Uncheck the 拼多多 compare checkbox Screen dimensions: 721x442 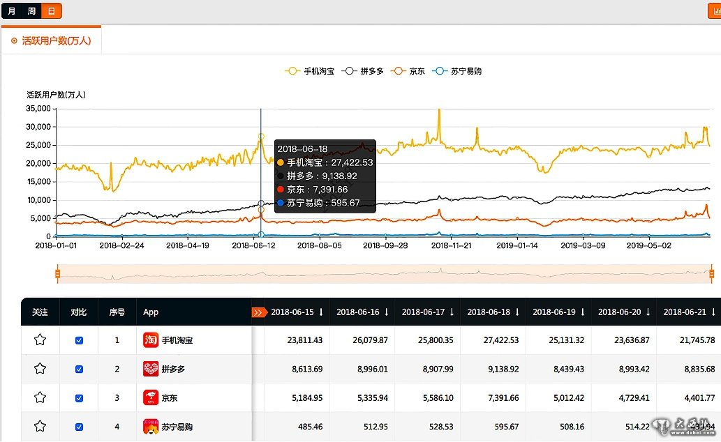tap(79, 369)
